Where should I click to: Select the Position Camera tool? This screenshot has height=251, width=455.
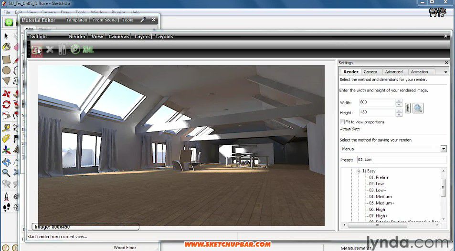pos(6,197)
